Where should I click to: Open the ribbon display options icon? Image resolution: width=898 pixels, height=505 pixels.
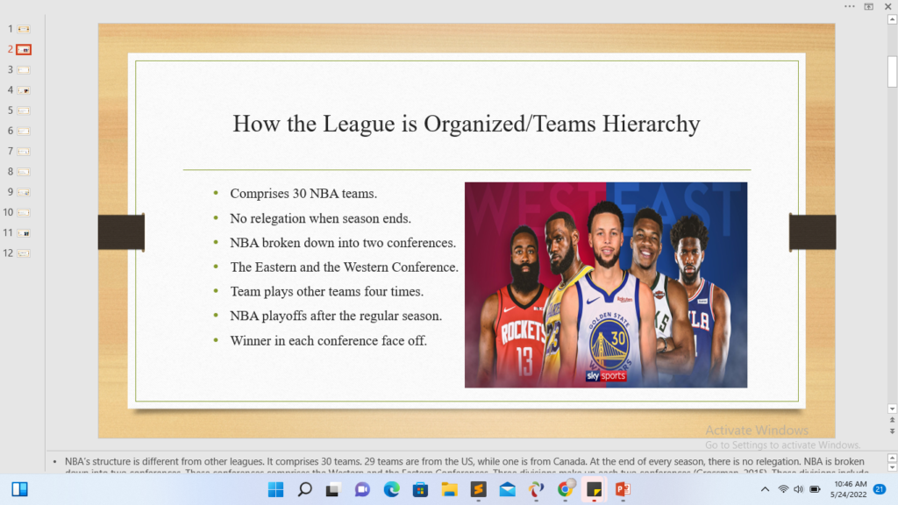point(869,8)
